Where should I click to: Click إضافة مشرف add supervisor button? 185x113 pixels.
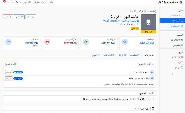point(12,64)
